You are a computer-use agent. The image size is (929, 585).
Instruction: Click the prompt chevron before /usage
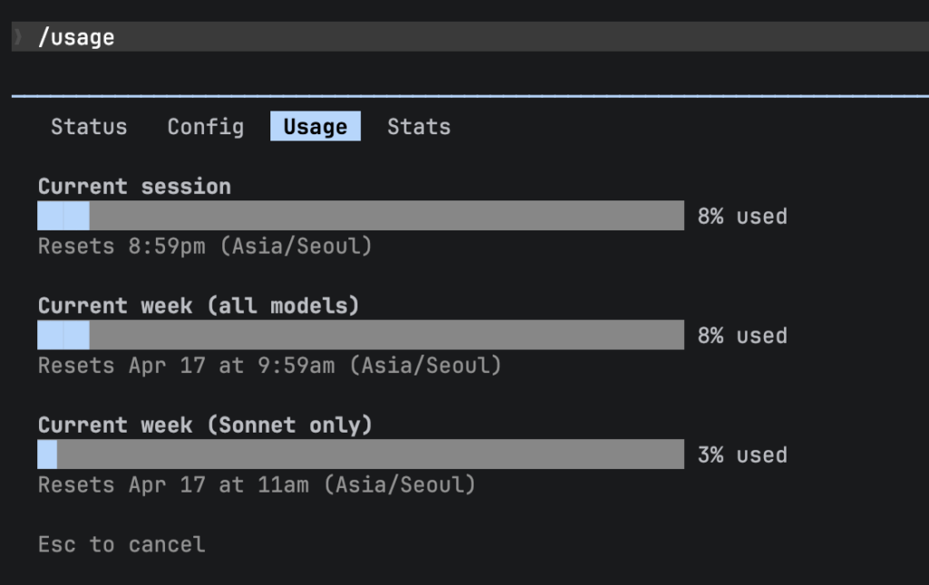(17, 37)
